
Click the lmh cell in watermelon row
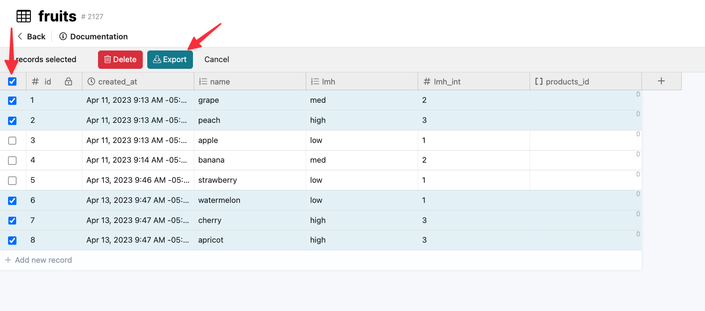pos(362,200)
